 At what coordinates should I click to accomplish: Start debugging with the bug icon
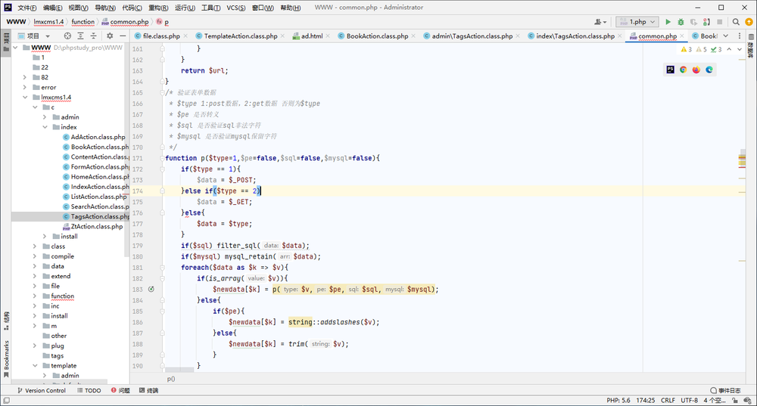pyautogui.click(x=681, y=22)
